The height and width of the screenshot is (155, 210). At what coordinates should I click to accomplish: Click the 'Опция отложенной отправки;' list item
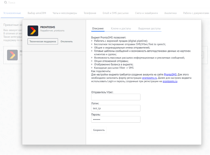[x=111, y=61]
